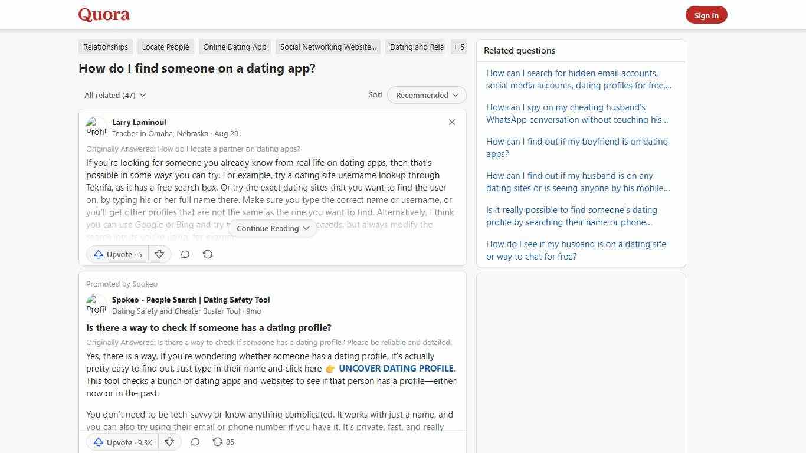Image resolution: width=806 pixels, height=453 pixels.
Task: Open the All related (47) filter dropdown
Action: click(x=114, y=95)
